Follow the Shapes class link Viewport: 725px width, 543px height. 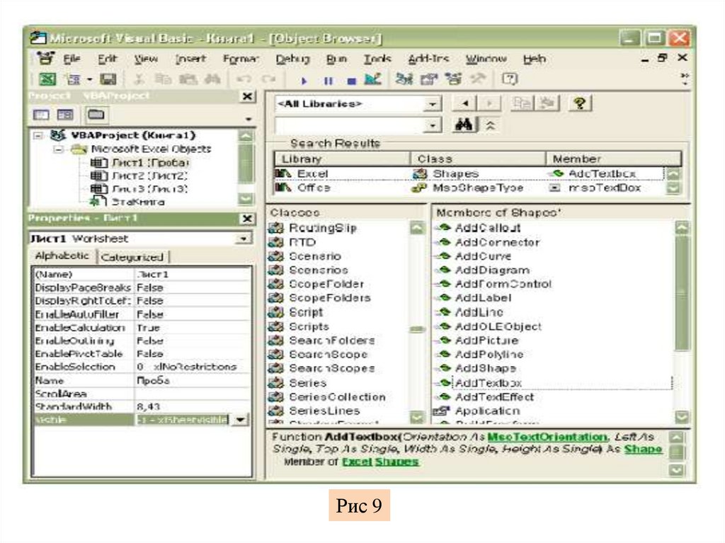(x=396, y=462)
